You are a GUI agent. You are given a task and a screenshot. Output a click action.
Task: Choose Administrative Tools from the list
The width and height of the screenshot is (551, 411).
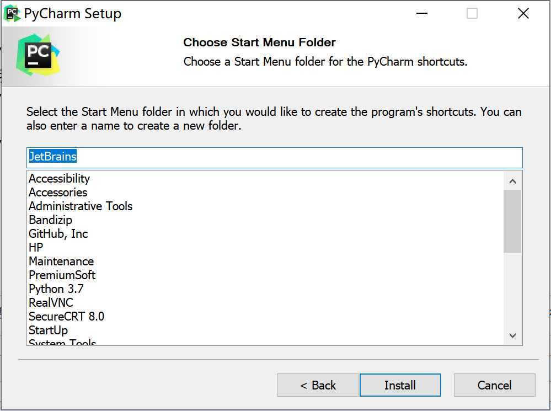(x=81, y=206)
